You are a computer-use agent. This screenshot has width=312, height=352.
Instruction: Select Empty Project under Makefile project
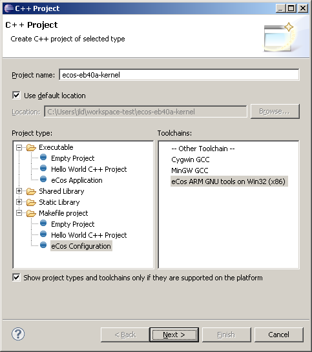73,224
